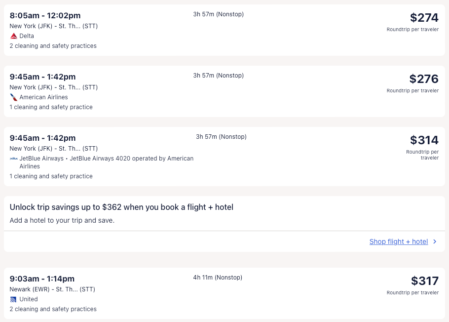Select the $274 Delta flight price
Screen dimensions: 449x322
pyautogui.click(x=424, y=18)
